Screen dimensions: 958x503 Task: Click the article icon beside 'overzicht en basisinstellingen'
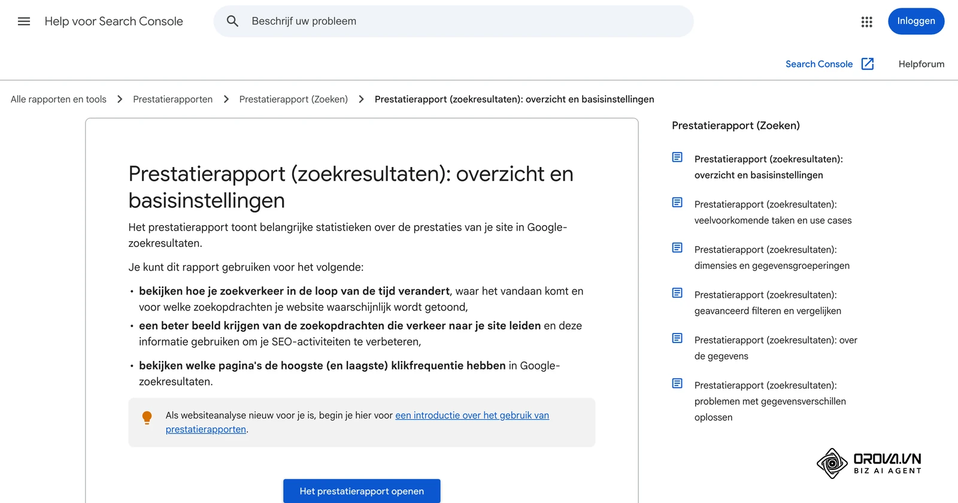677,157
